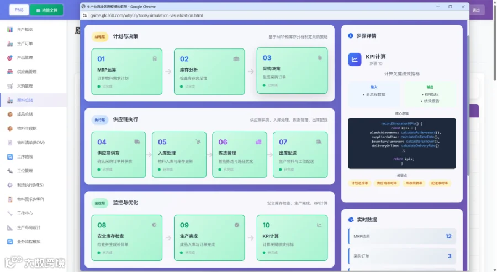Click the 采购管理 shopping cart icon

[10, 86]
